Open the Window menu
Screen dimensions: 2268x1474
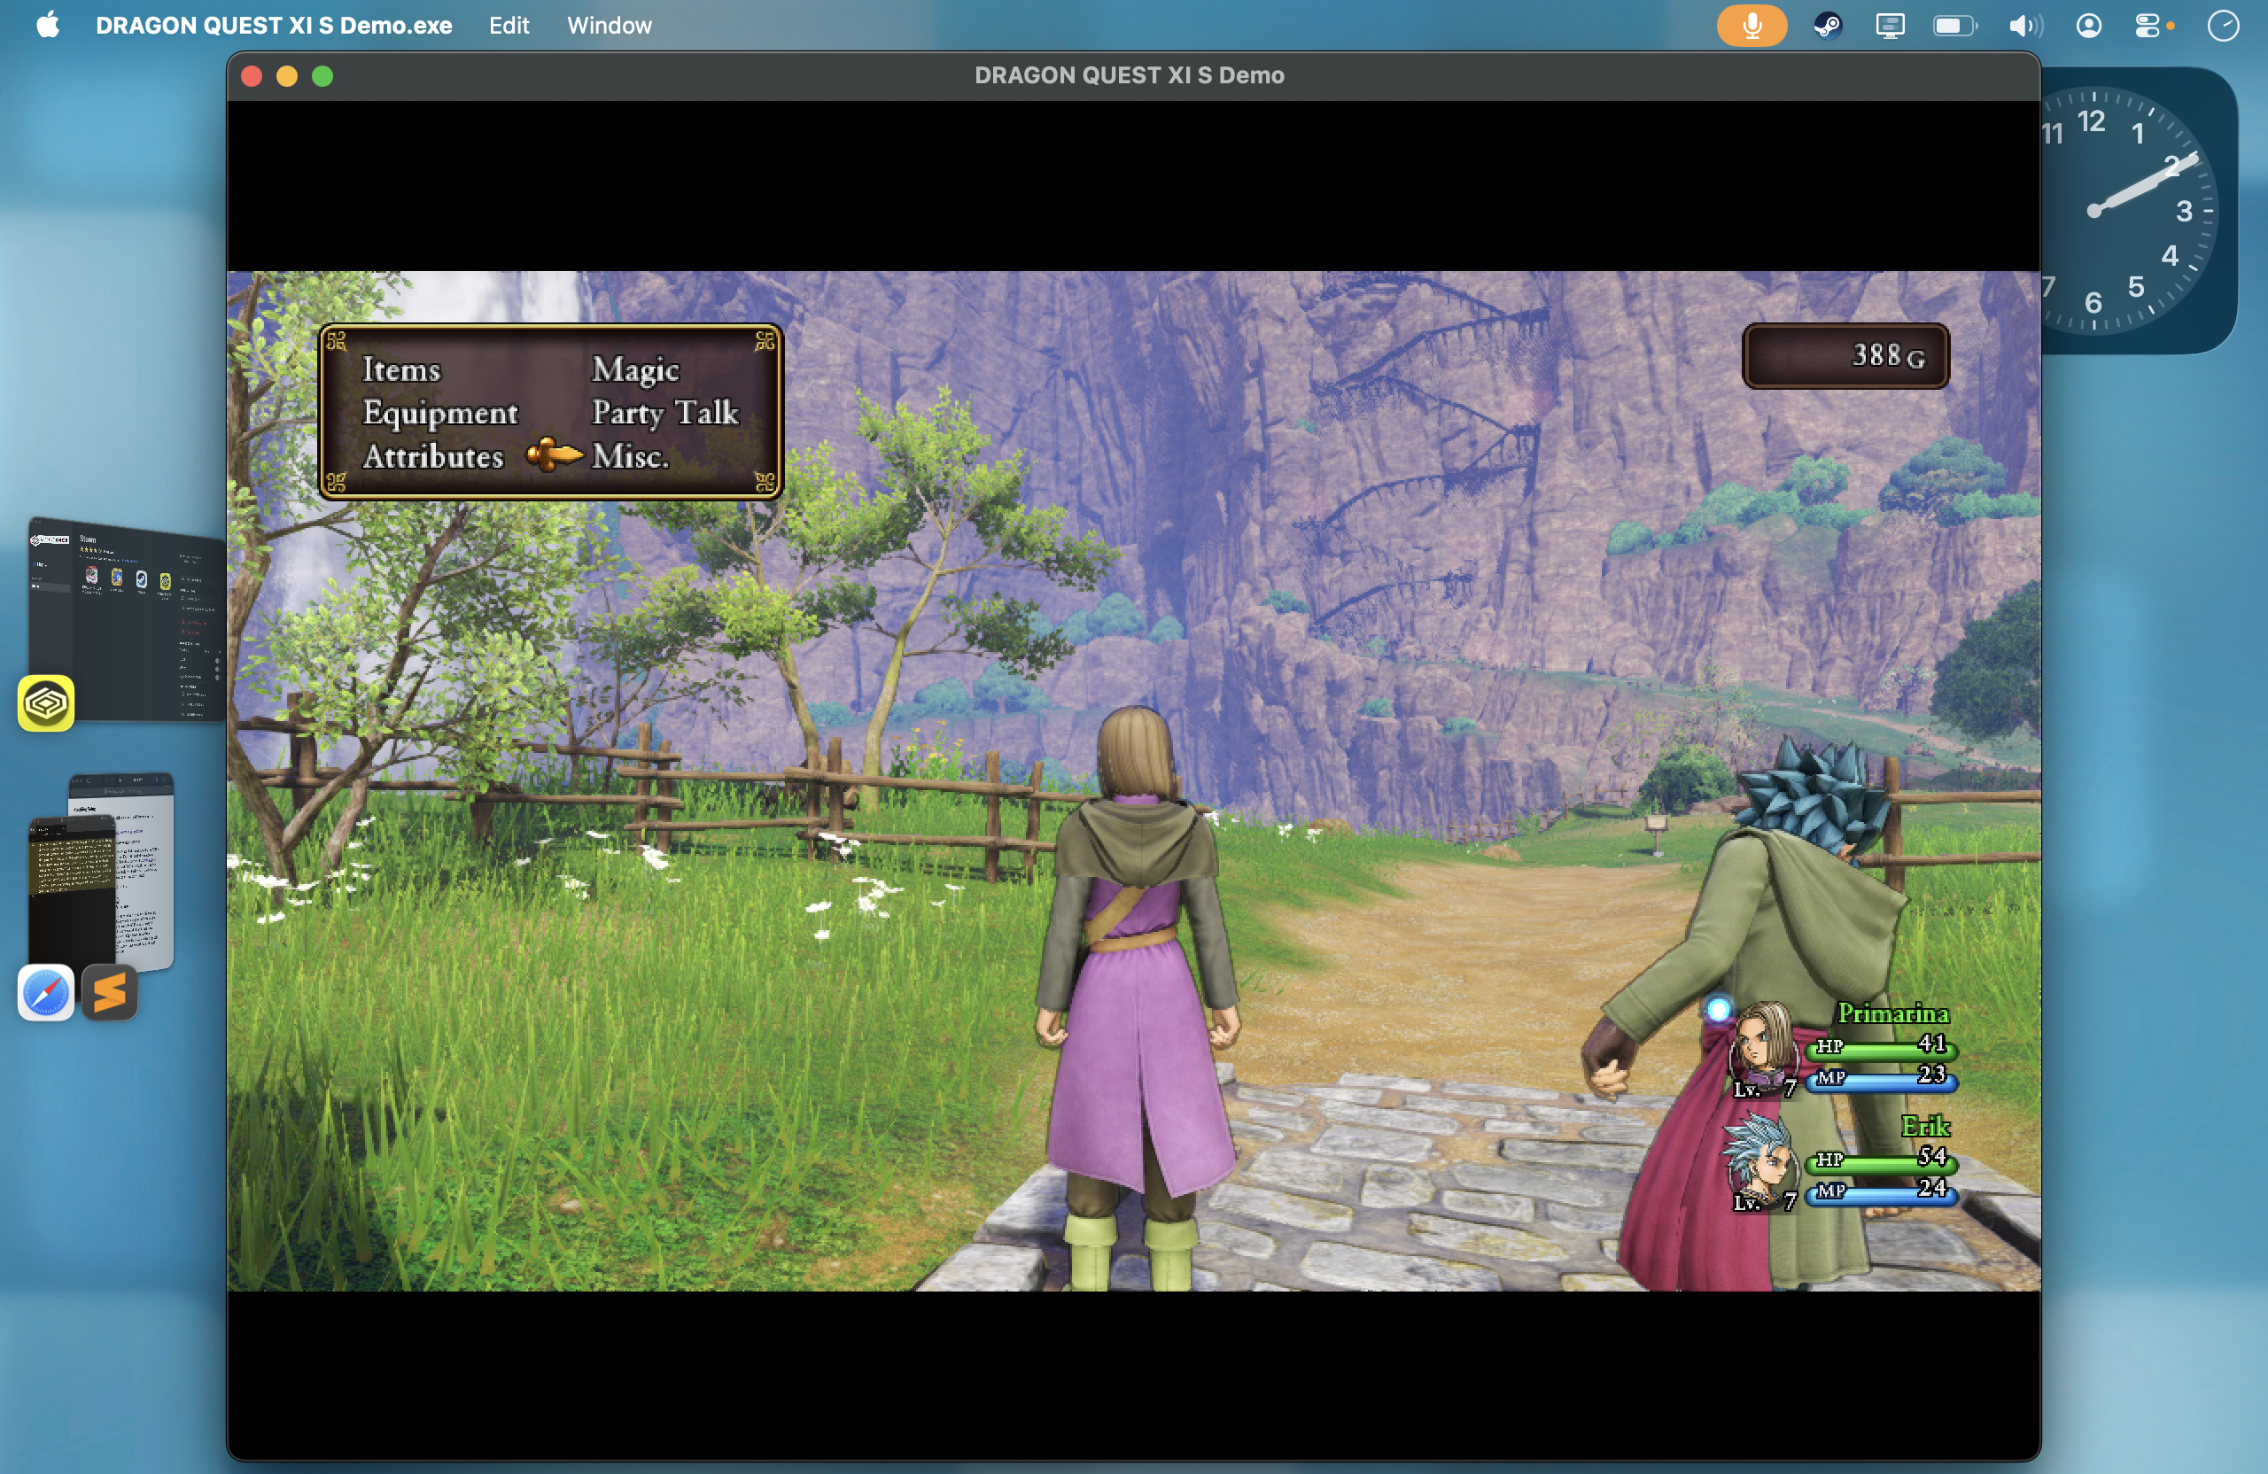click(x=609, y=26)
